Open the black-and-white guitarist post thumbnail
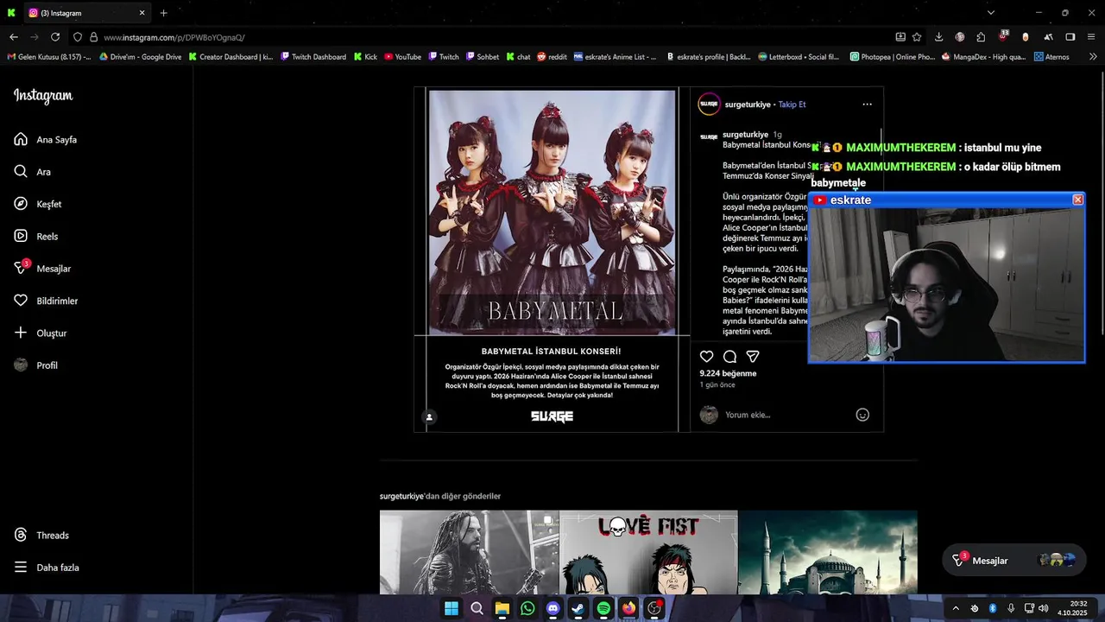The image size is (1105, 622). pyautogui.click(x=469, y=552)
